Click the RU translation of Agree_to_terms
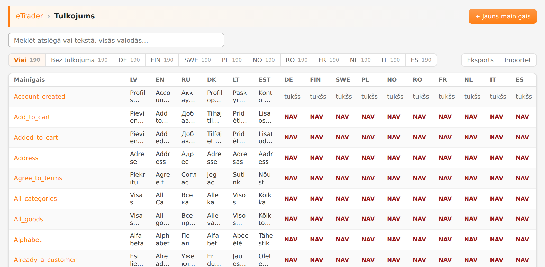Image resolution: width=545 pixels, height=267 pixels. coord(189,178)
